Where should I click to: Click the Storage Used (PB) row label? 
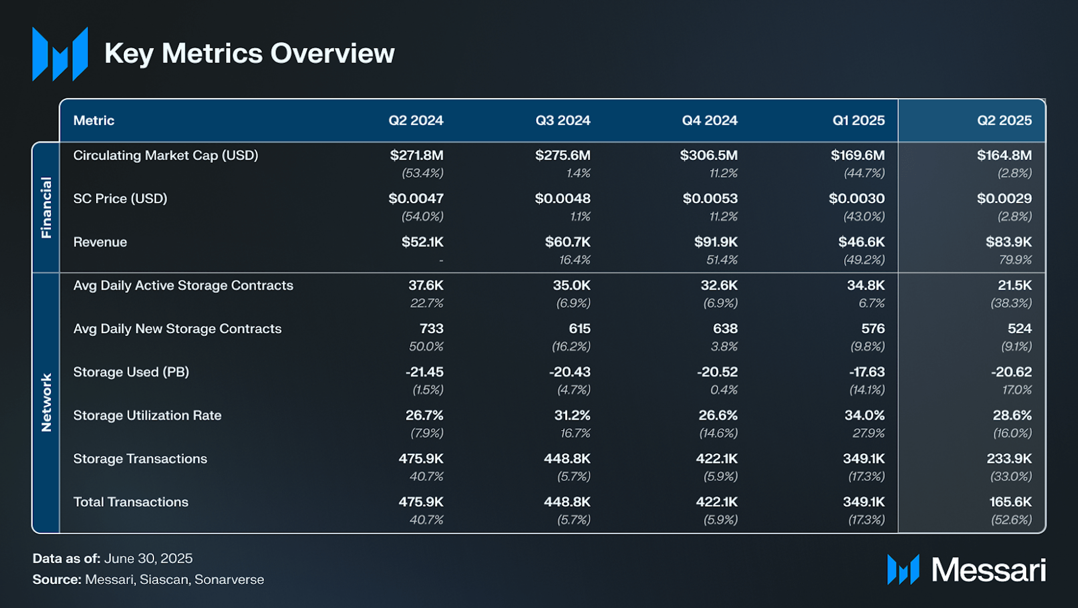[x=131, y=372]
